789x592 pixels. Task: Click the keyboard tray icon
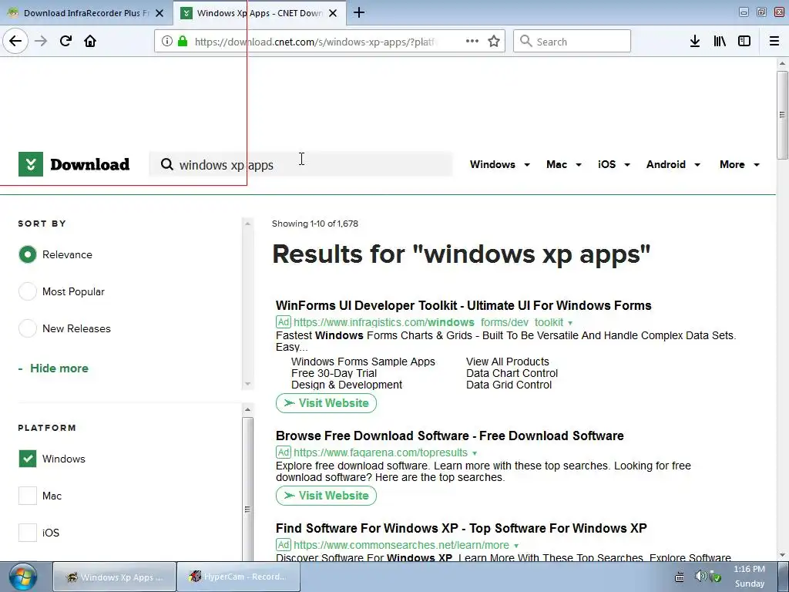[x=680, y=577]
